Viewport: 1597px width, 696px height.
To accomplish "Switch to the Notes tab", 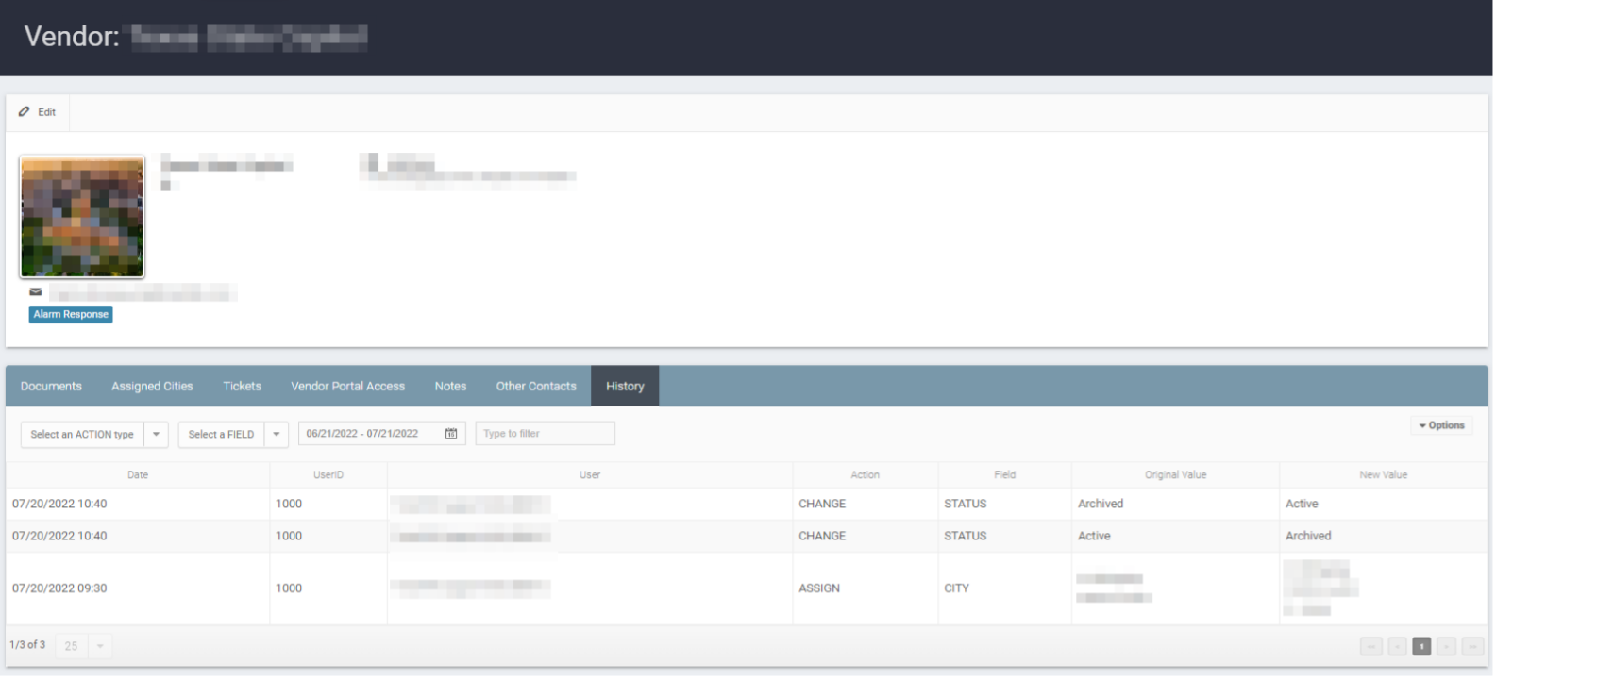I will point(450,387).
